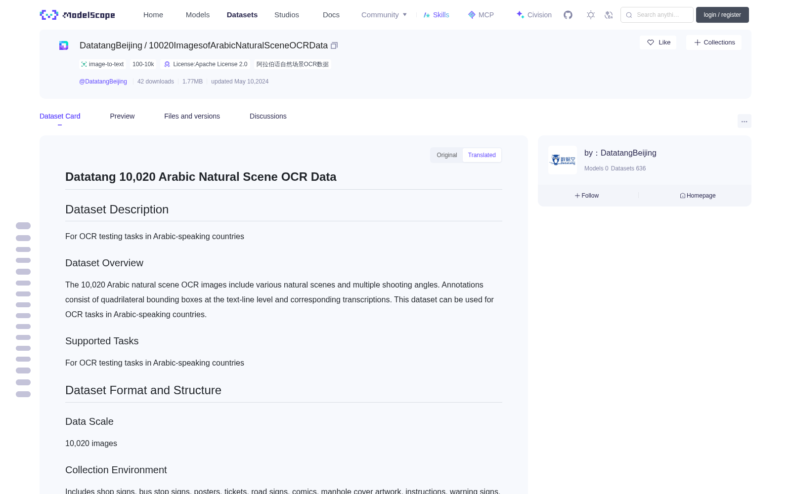This screenshot has width=791, height=494.
Task: Click the 100-10k size tag
Action: coord(143,64)
